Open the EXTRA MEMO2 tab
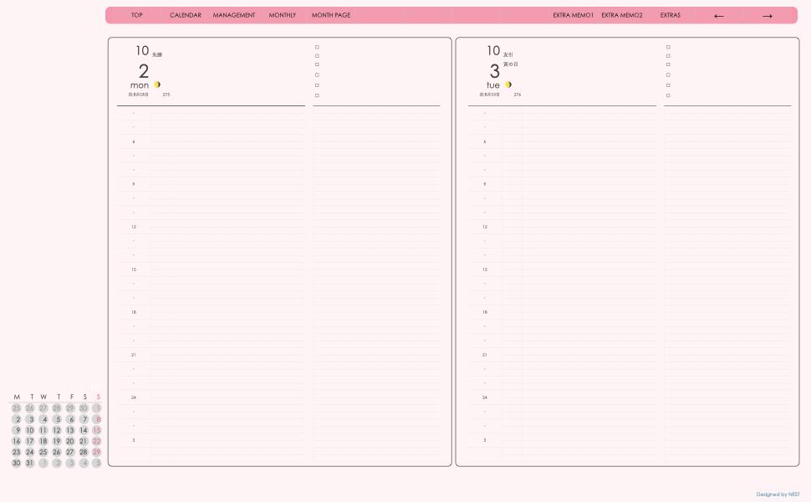The image size is (811, 502). [622, 15]
